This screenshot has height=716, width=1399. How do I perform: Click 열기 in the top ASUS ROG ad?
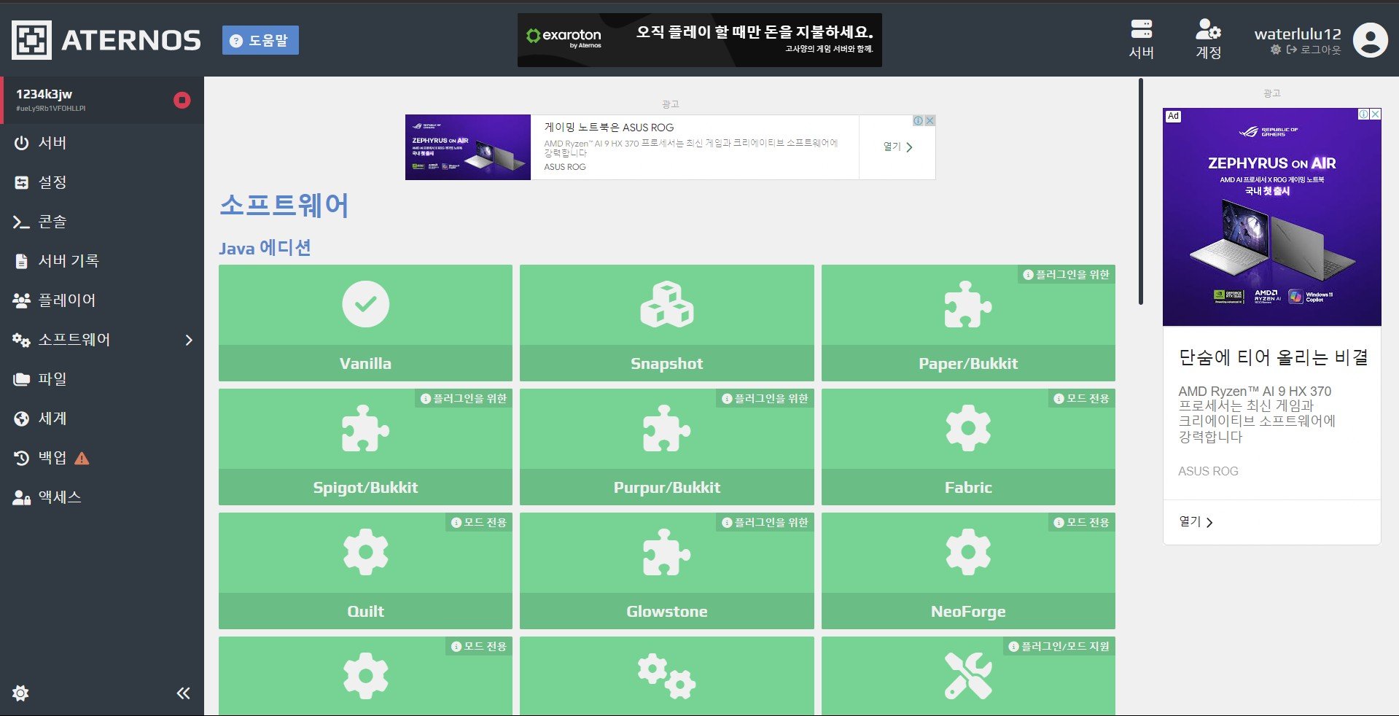[x=897, y=147]
